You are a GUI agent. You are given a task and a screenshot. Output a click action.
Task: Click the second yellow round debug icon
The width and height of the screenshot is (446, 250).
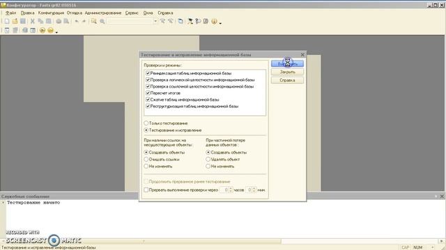50,30
